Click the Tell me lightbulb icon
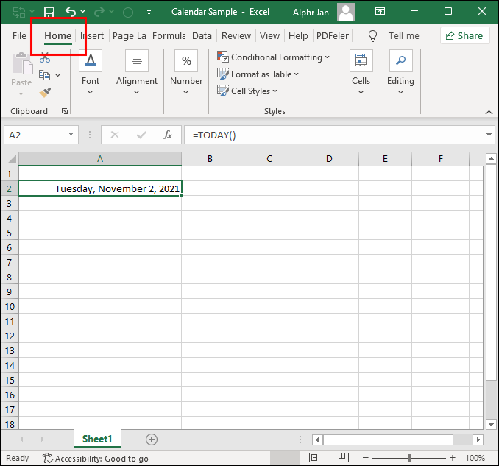 click(372, 35)
